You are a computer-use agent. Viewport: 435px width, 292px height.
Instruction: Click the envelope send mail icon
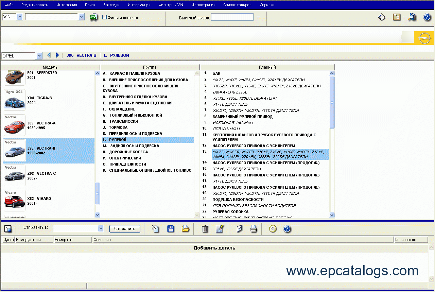coord(239,229)
